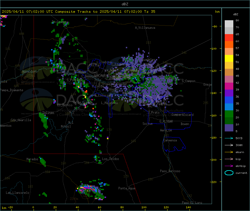Click the J_Prats location label
Viewport: 250px width, 211px height.
pyautogui.click(x=154, y=113)
